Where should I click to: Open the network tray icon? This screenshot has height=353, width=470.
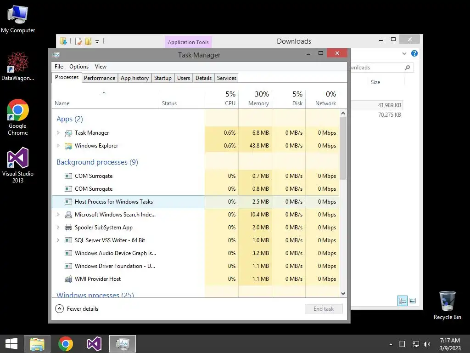point(415,344)
